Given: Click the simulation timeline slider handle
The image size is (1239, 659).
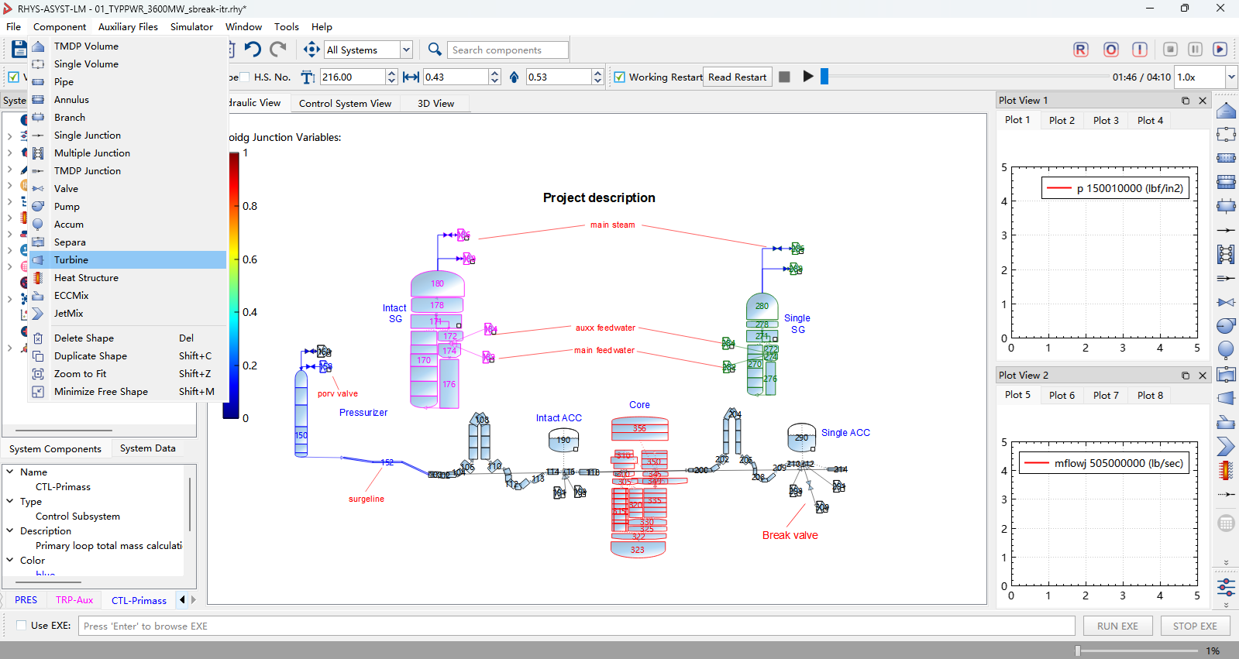Looking at the screenshot, I should click(824, 77).
